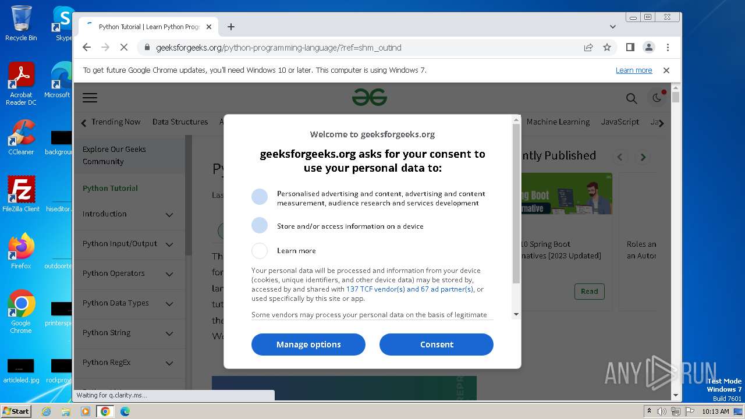Open Internet Explorer in taskbar
Viewport: 745px width, 419px height.
(47, 411)
